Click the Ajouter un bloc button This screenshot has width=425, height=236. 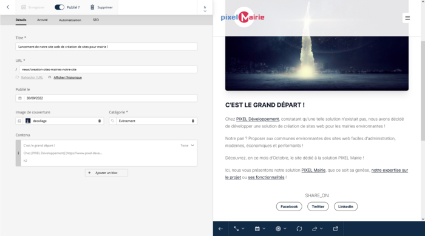pyautogui.click(x=106, y=173)
